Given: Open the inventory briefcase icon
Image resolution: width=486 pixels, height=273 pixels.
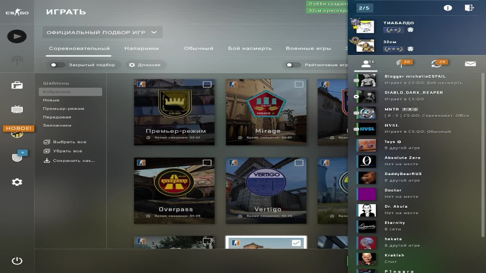Looking at the screenshot, I should click(x=17, y=85).
